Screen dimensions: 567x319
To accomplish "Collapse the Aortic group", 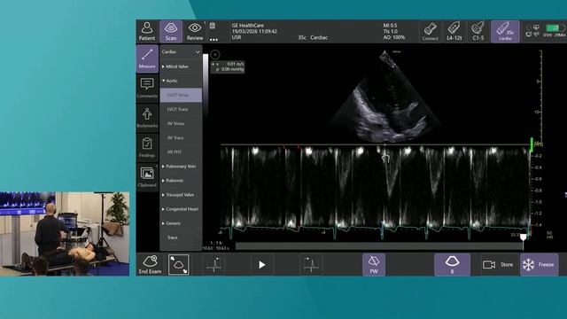I will 181,81.
